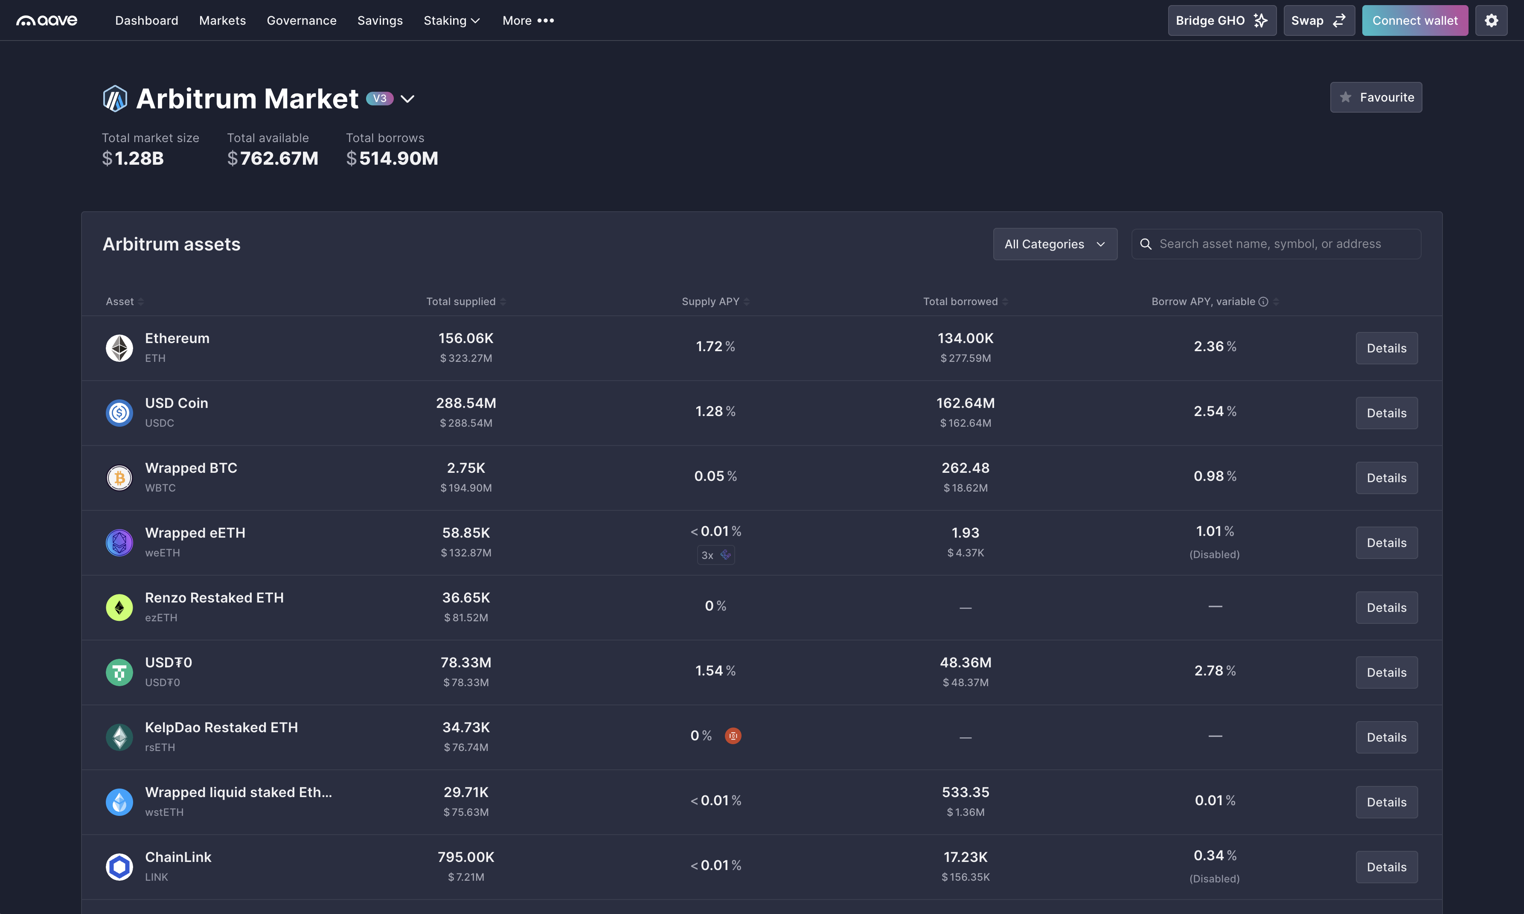This screenshot has height=914, width=1524.
Task: Open the Staking dropdown menu
Action: coord(451,20)
